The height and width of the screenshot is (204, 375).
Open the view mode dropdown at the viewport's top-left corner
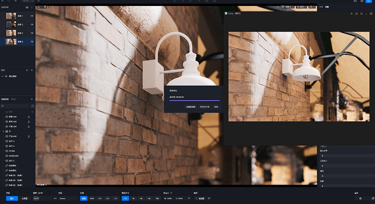[x=39, y=7]
